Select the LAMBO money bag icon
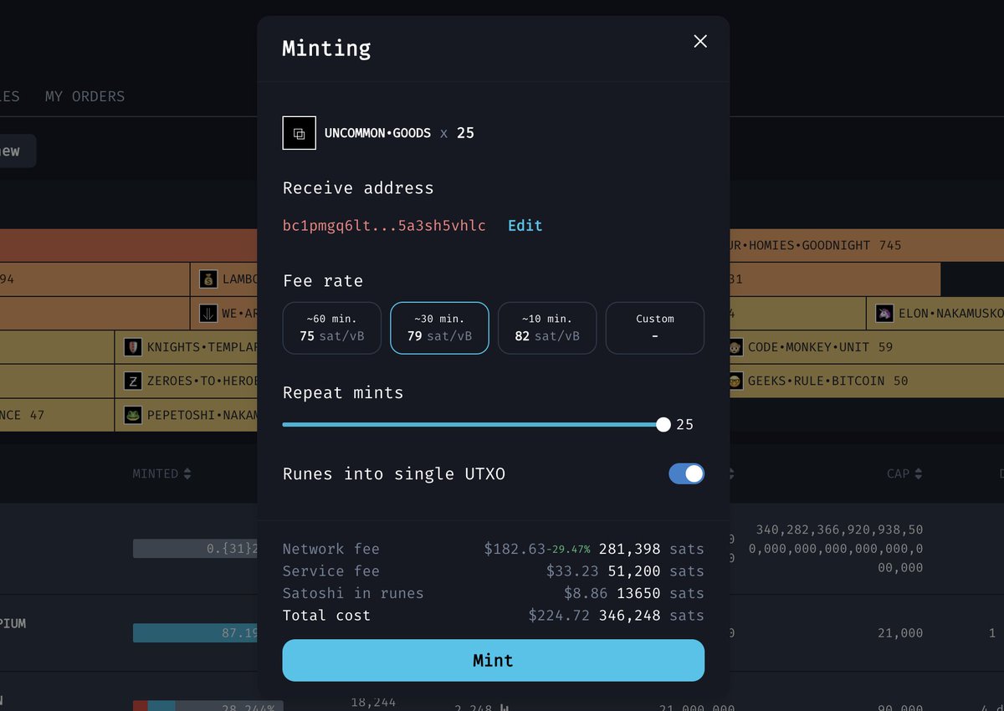The height and width of the screenshot is (711, 1004). coord(207,279)
